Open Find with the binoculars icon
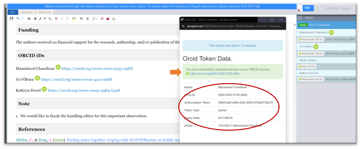 click(x=29, y=19)
